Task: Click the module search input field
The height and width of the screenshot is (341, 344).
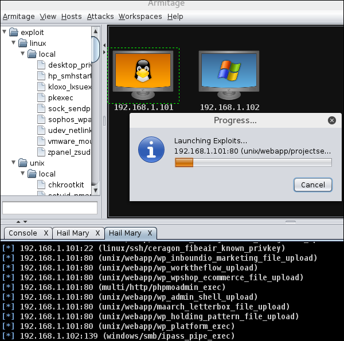Action: tap(49, 207)
